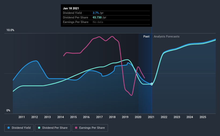This screenshot has width=220, height=136.
Task: Select the 2023 x-axis label
Action: (177, 117)
